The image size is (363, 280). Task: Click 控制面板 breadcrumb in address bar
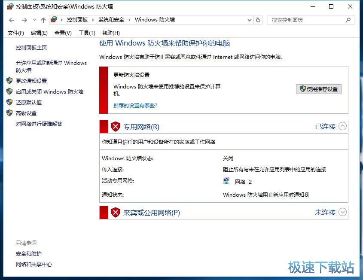pyautogui.click(x=77, y=20)
